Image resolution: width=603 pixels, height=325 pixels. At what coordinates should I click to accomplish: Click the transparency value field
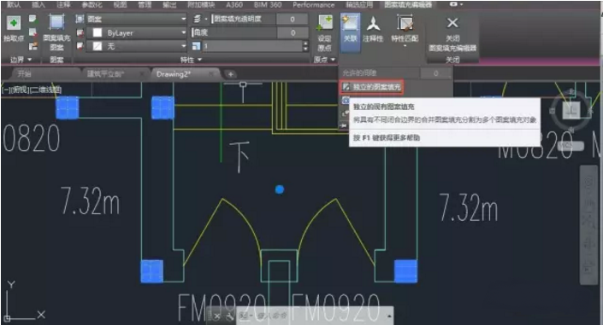pos(293,19)
